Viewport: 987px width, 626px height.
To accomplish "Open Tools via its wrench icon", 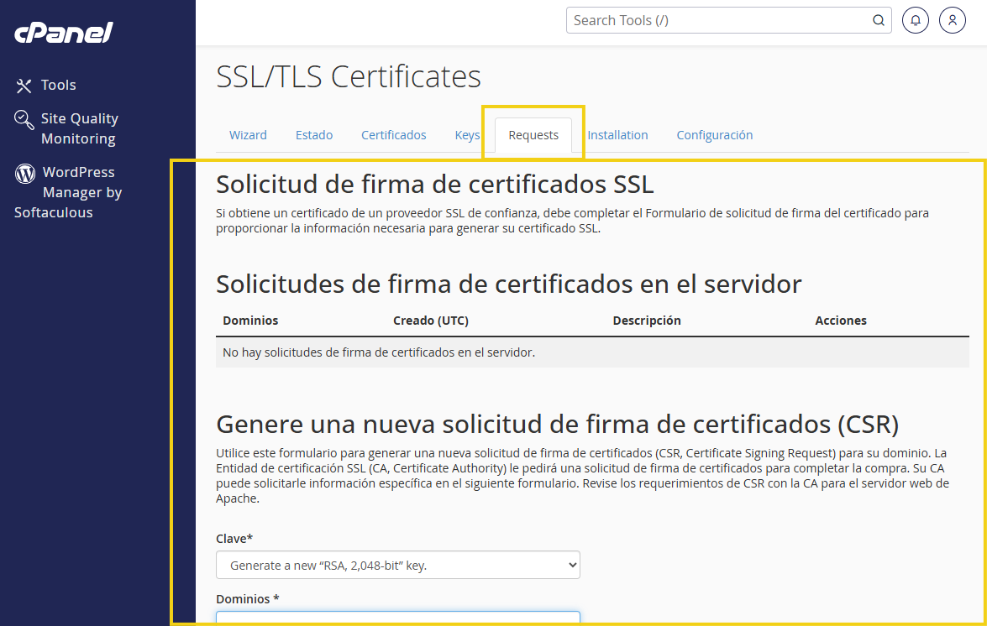I will tap(24, 86).
